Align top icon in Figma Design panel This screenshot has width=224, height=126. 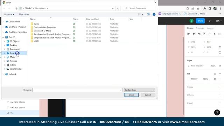click(x=204, y=34)
